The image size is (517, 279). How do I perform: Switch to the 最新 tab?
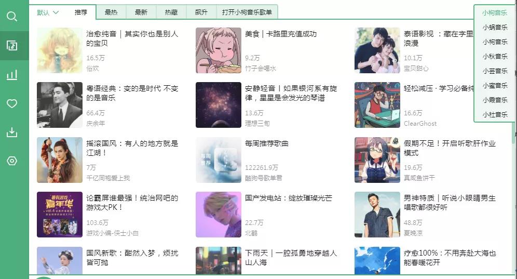click(141, 12)
